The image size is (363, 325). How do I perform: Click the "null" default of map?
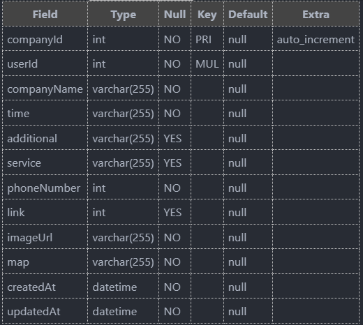(x=237, y=262)
